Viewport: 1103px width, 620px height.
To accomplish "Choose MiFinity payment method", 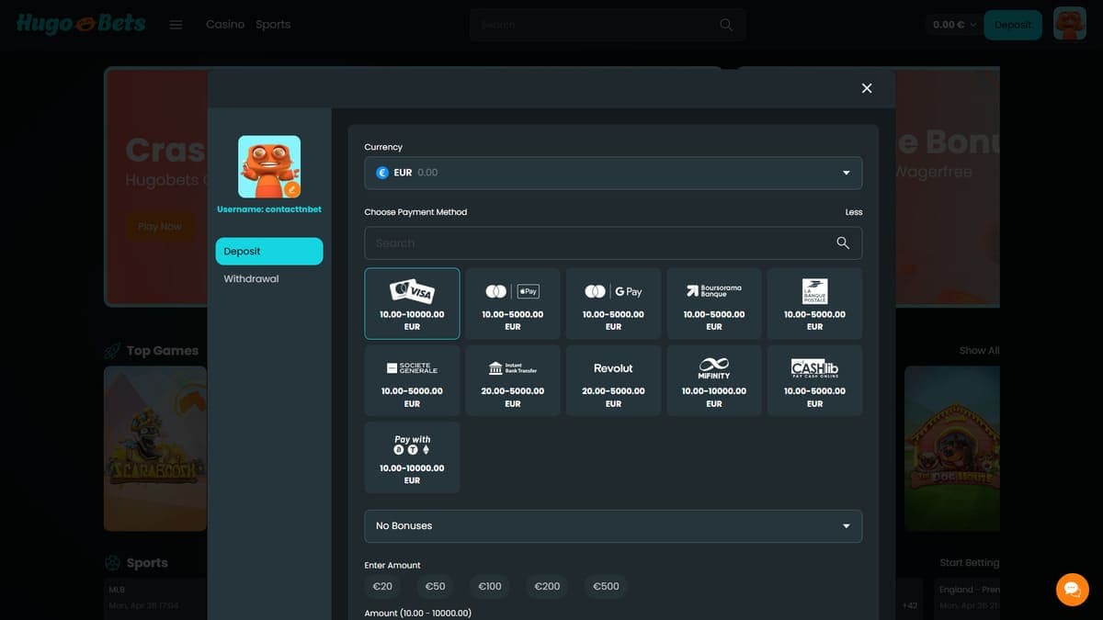I will [714, 381].
